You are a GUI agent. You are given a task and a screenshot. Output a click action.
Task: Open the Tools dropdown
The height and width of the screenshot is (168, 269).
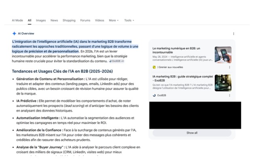129,20
